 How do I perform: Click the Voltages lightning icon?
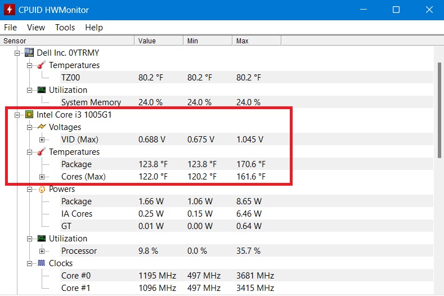click(x=41, y=127)
